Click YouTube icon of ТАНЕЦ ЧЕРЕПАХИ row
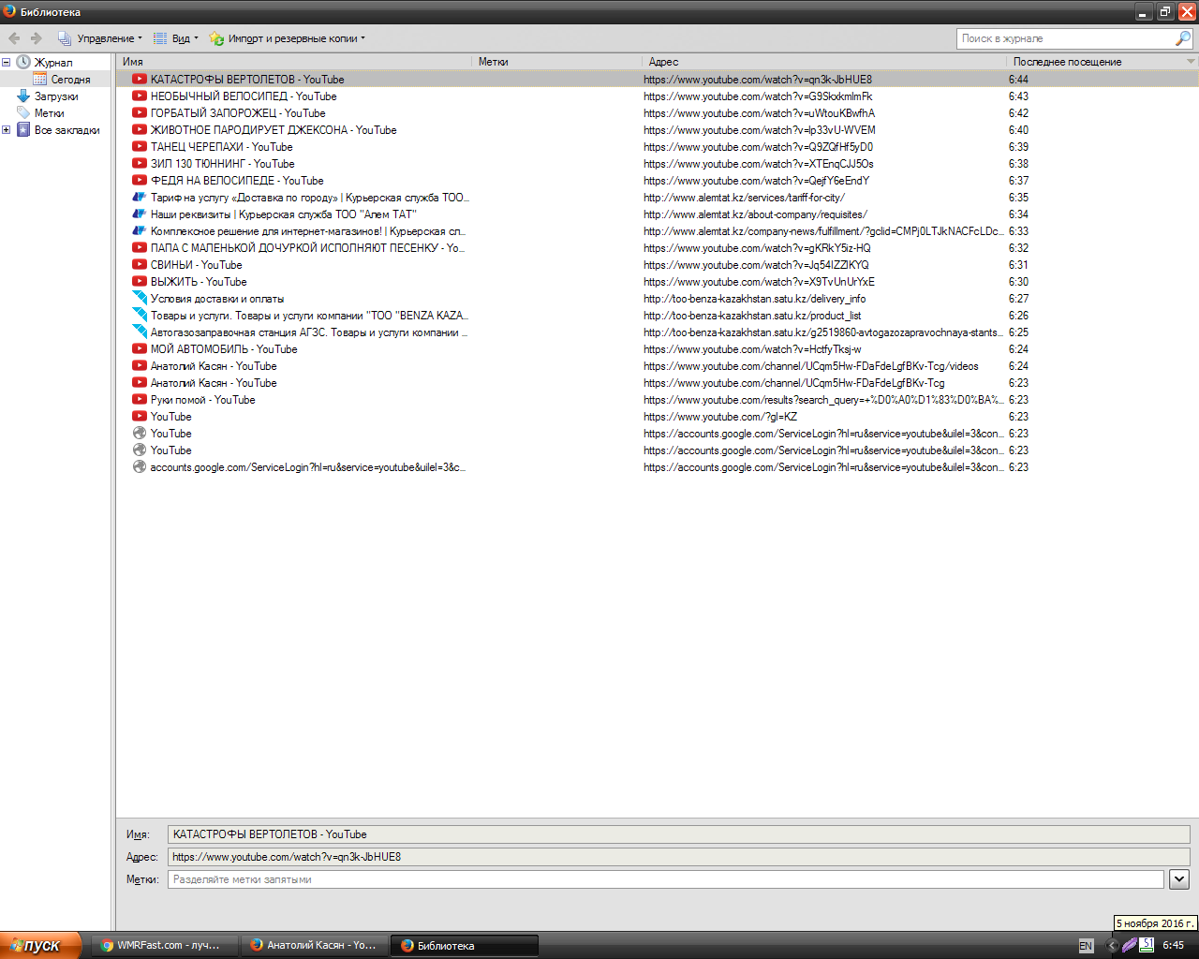 140,147
